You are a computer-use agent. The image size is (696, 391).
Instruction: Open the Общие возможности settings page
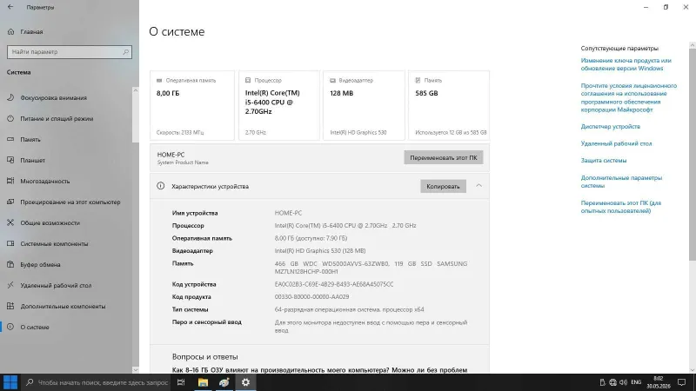pos(50,222)
